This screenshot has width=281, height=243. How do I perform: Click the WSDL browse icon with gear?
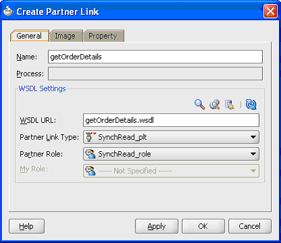(x=214, y=105)
